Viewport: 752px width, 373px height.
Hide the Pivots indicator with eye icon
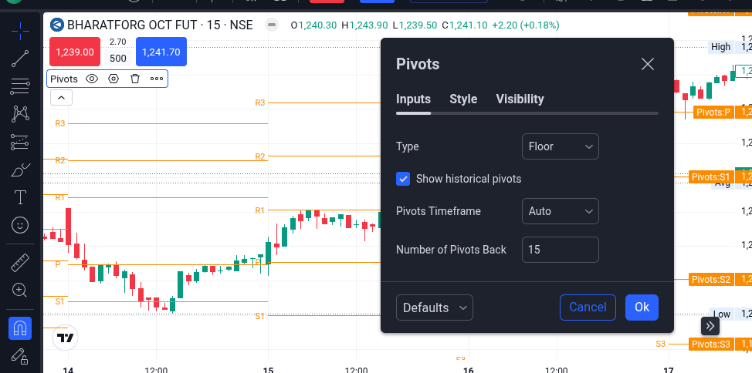[x=92, y=79]
